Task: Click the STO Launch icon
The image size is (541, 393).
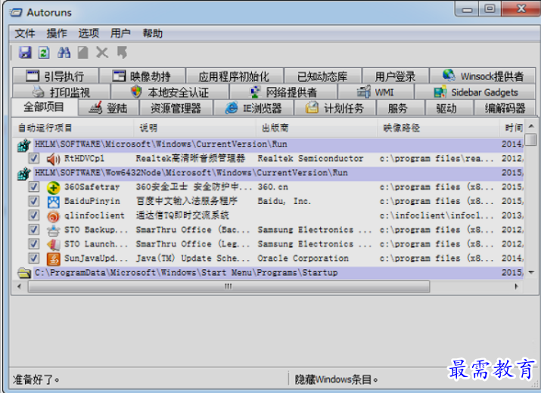Action: coord(54,244)
